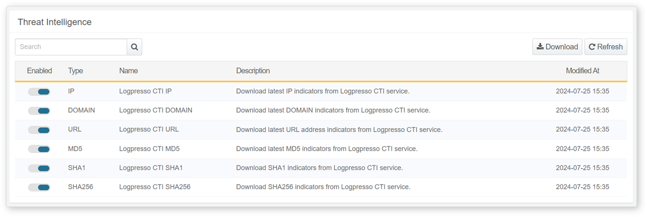Toggle the DOMAIN feed enabled switch
The height and width of the screenshot is (217, 647).
pos(39,111)
